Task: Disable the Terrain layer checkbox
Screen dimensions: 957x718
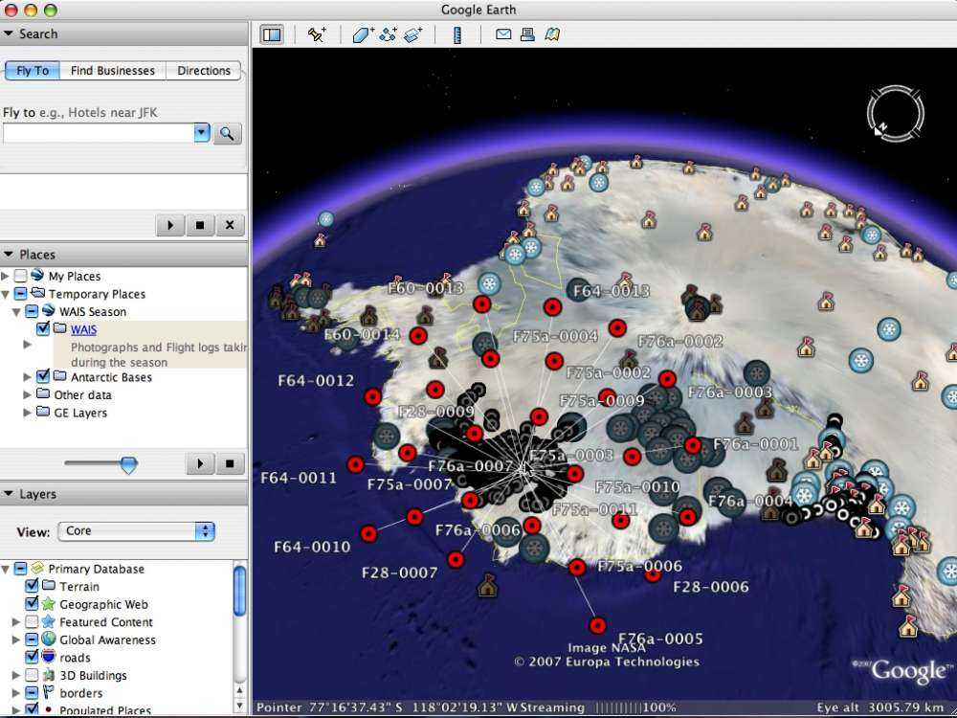Action: tap(32, 586)
